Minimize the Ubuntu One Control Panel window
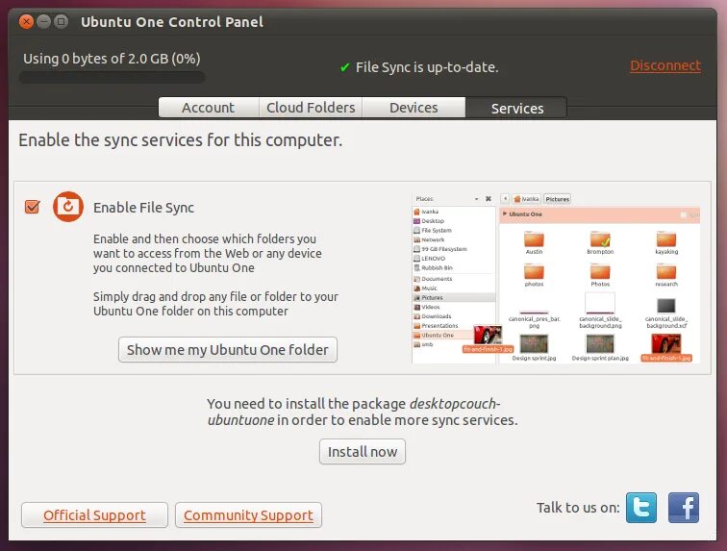This screenshot has width=727, height=551. click(x=43, y=21)
